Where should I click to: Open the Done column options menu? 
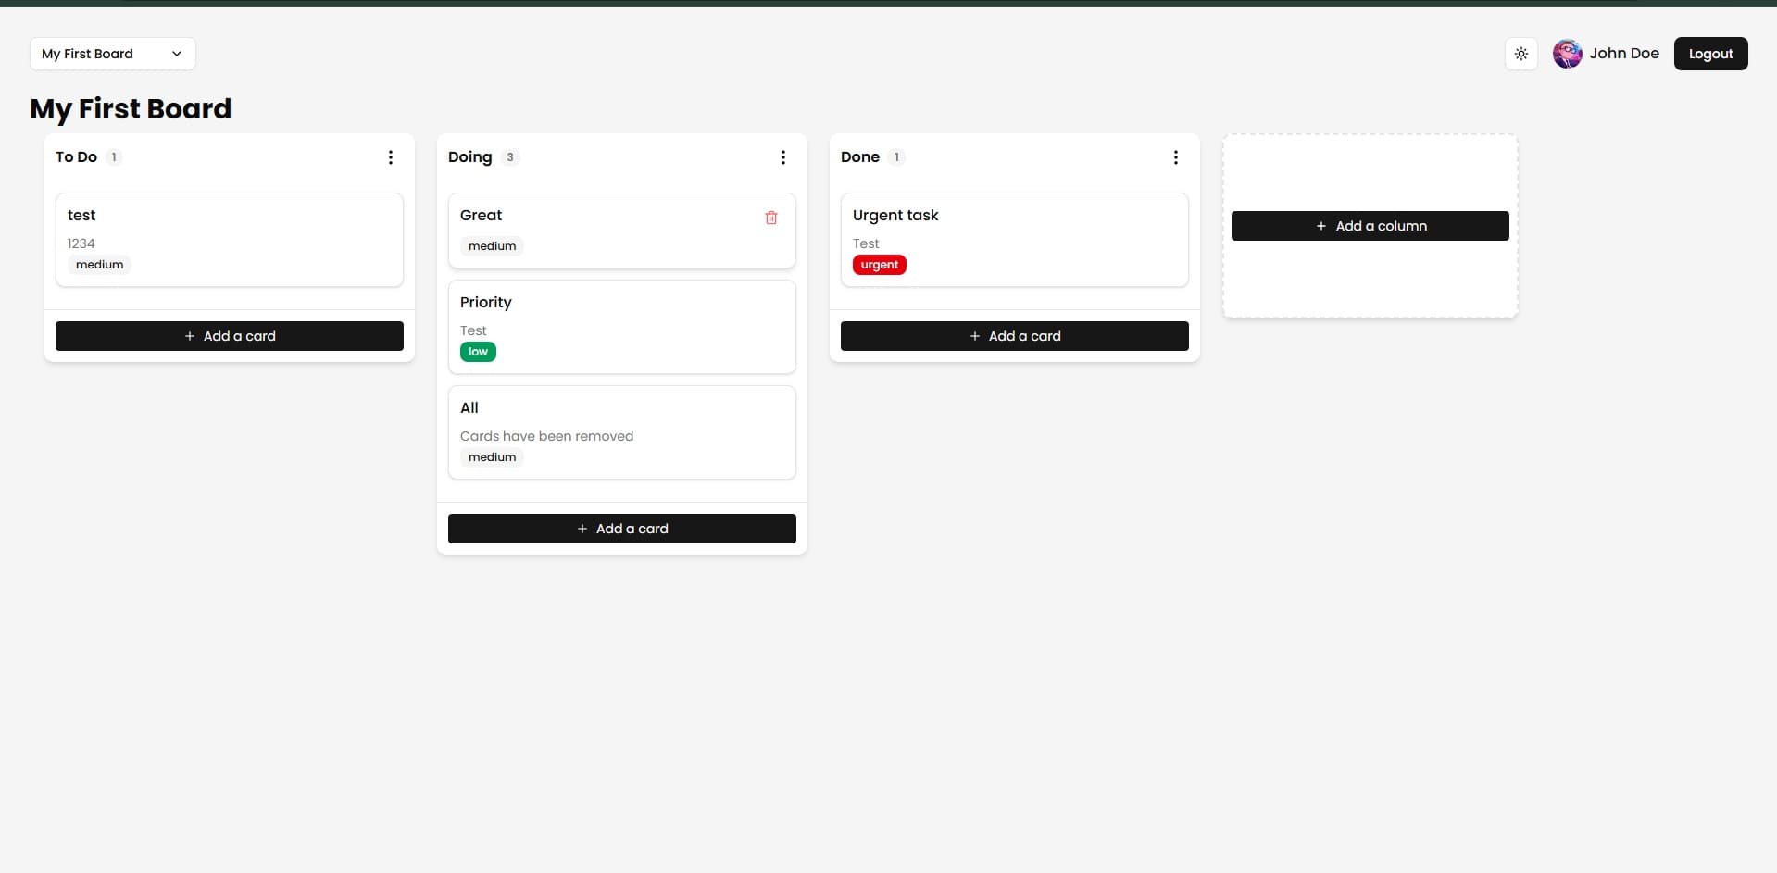[x=1176, y=157]
